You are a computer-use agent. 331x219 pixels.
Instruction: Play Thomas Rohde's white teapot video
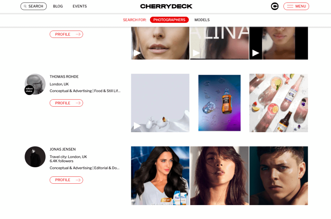click(160, 103)
